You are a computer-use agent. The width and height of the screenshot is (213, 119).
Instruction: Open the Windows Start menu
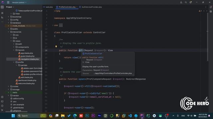pos(13,116)
